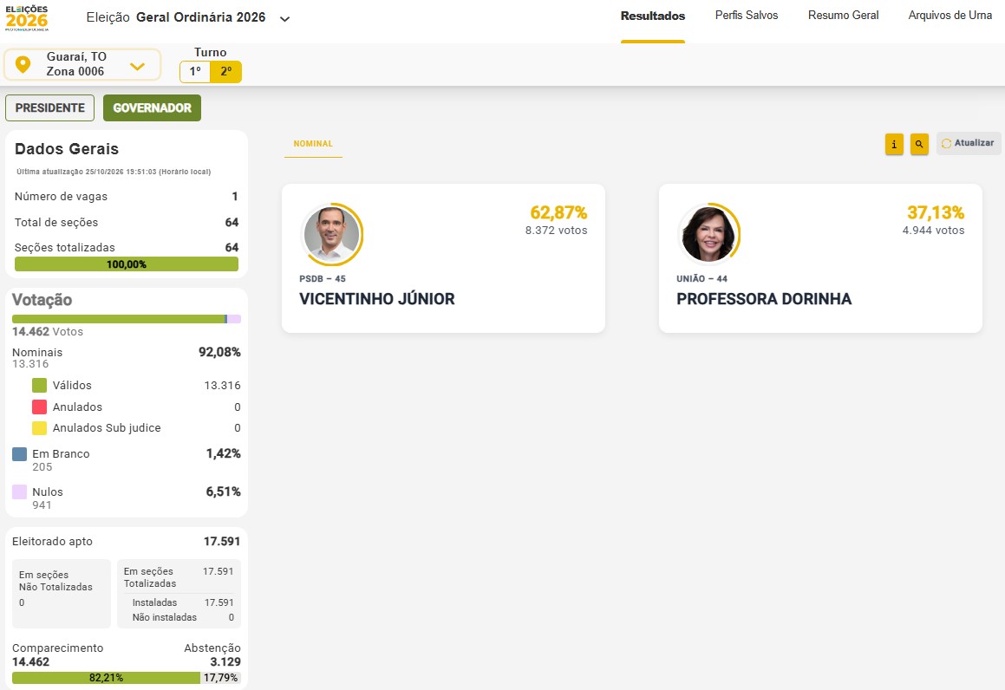Click the Última atualização timestamp text
Image resolution: width=1005 pixels, height=690 pixels.
(x=114, y=172)
